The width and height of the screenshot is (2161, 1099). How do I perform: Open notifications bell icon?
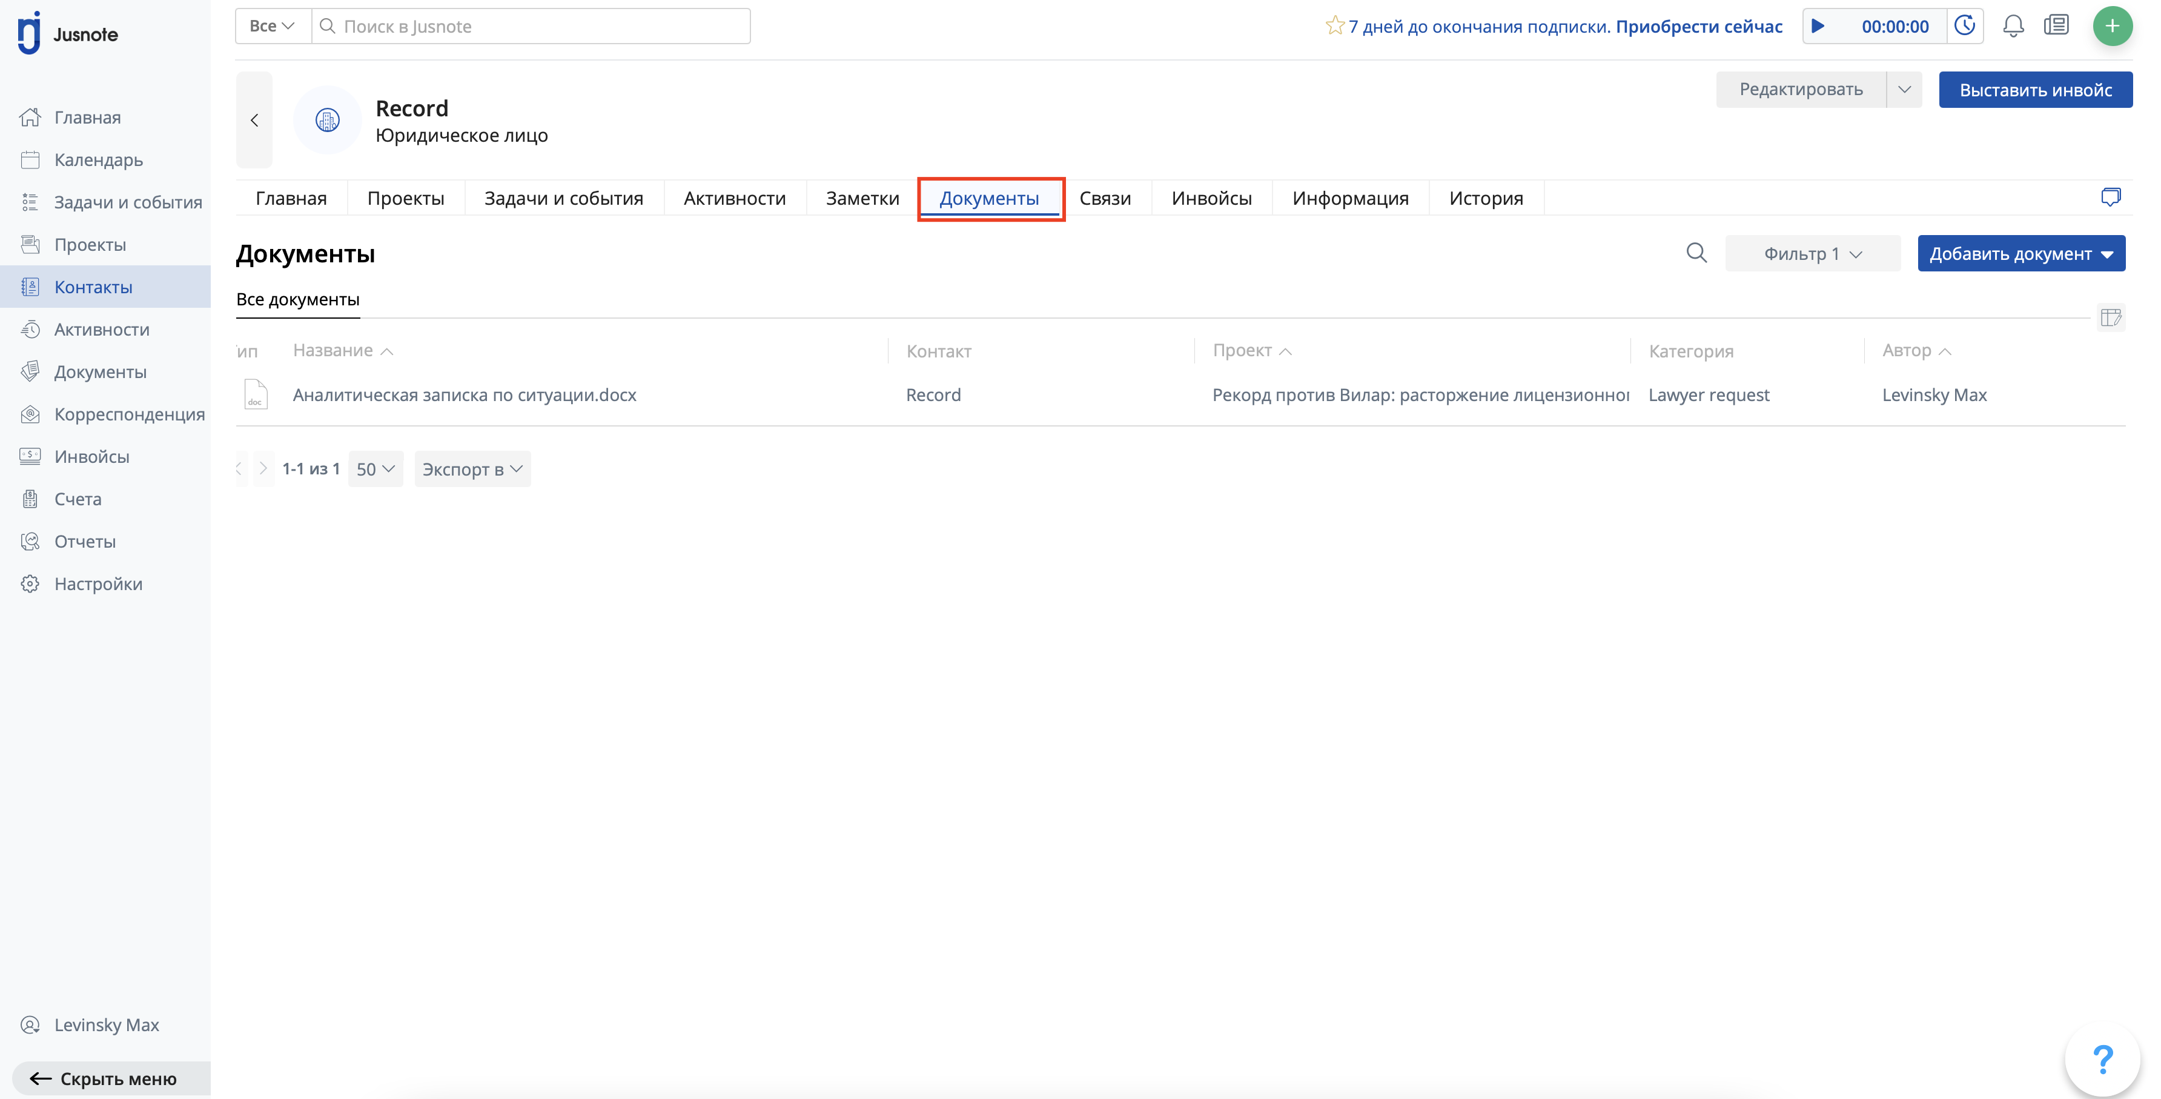click(x=2013, y=26)
